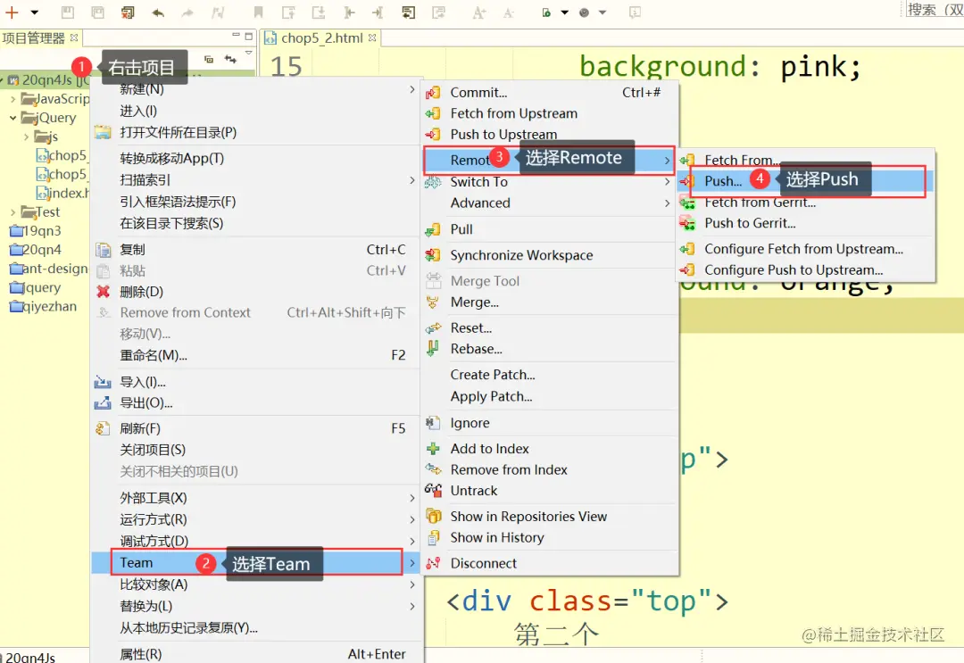The width and height of the screenshot is (964, 663).
Task: Open the dropdown next to the round gray icon
Action: point(602,12)
